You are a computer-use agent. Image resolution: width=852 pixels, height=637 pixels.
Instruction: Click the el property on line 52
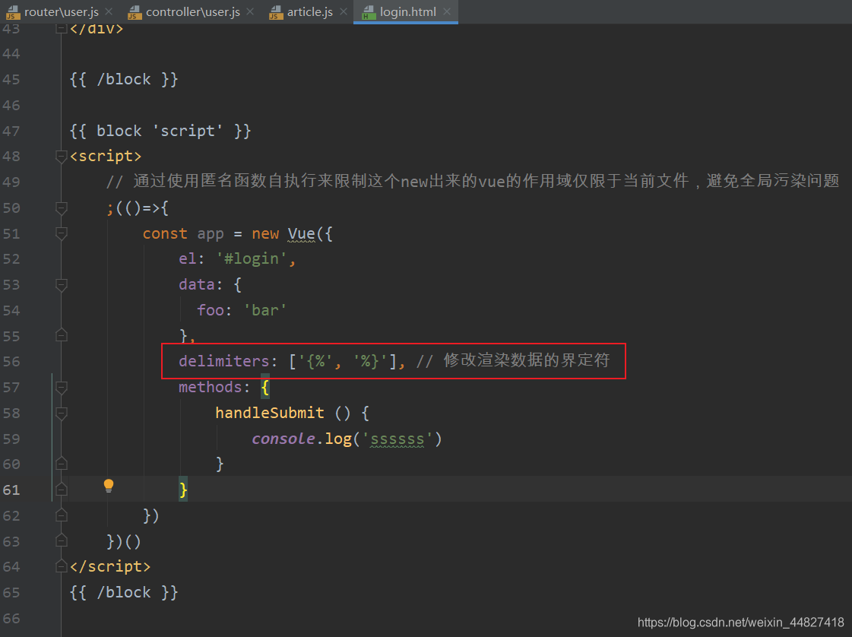(x=188, y=258)
